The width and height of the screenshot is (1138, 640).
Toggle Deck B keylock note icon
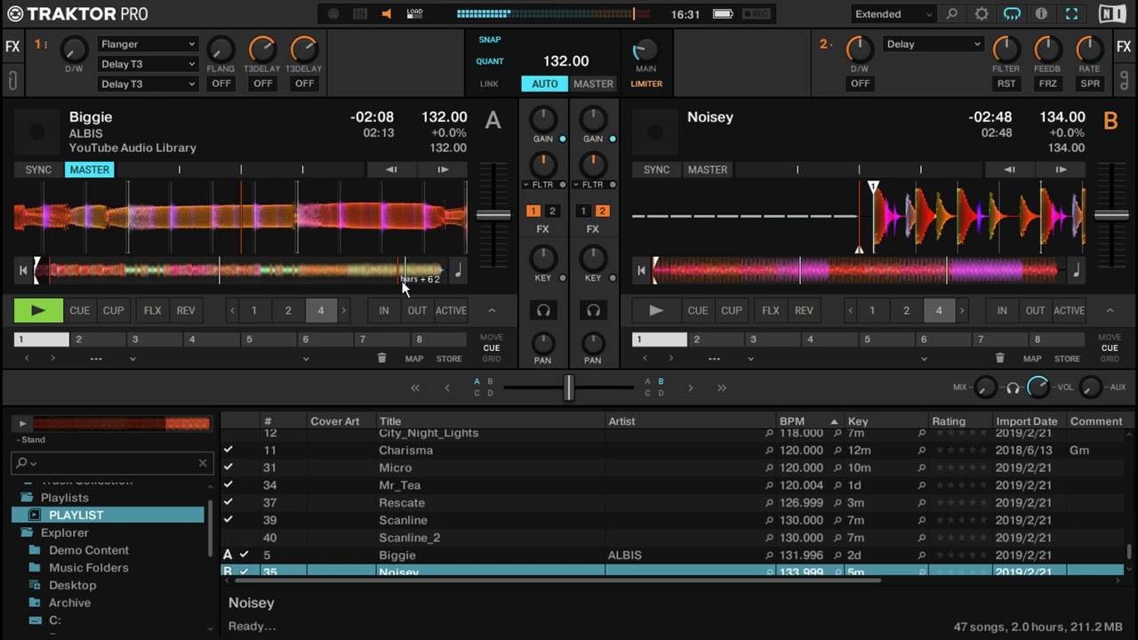coord(1076,270)
